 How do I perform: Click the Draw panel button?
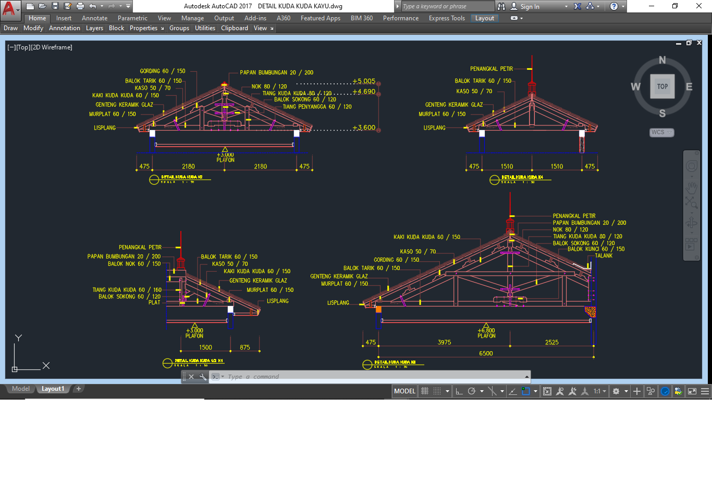click(10, 28)
